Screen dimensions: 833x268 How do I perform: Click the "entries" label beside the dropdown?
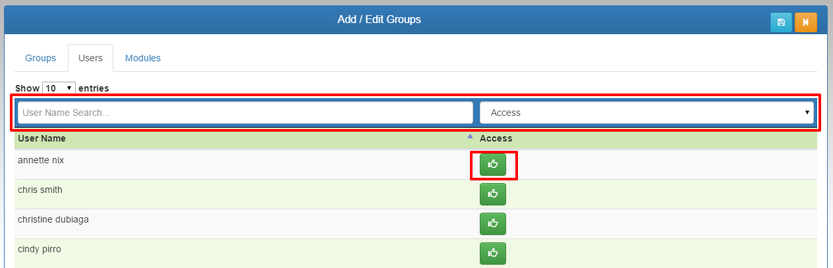pyautogui.click(x=94, y=88)
